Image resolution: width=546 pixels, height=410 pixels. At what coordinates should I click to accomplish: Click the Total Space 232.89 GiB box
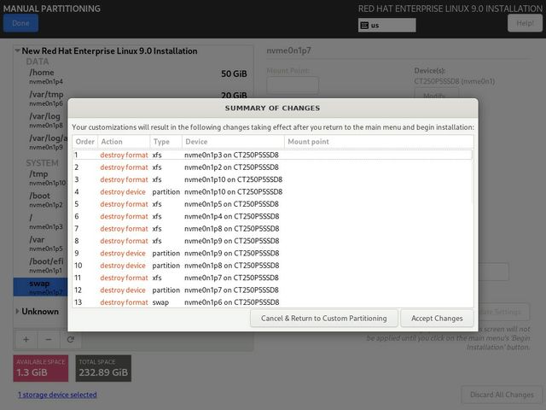click(x=103, y=368)
